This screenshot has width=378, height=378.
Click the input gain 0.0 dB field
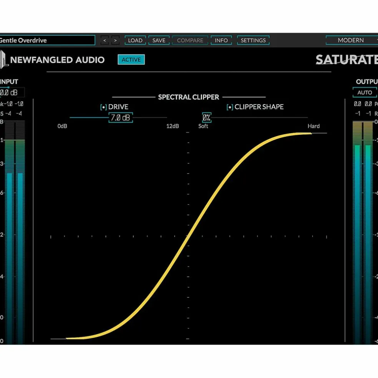coord(12,92)
